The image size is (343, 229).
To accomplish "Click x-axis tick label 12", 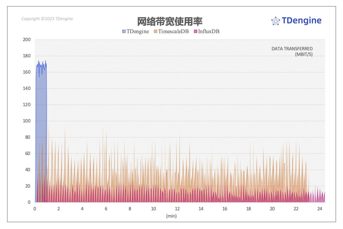I will pos(178,209).
